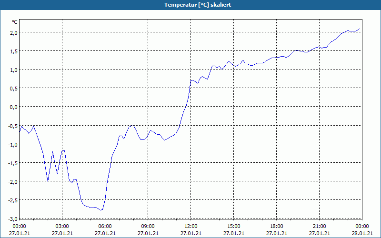This screenshot has height=238, width=381.
Task: Select the -1,0 y-axis label
Action: (x=13, y=145)
